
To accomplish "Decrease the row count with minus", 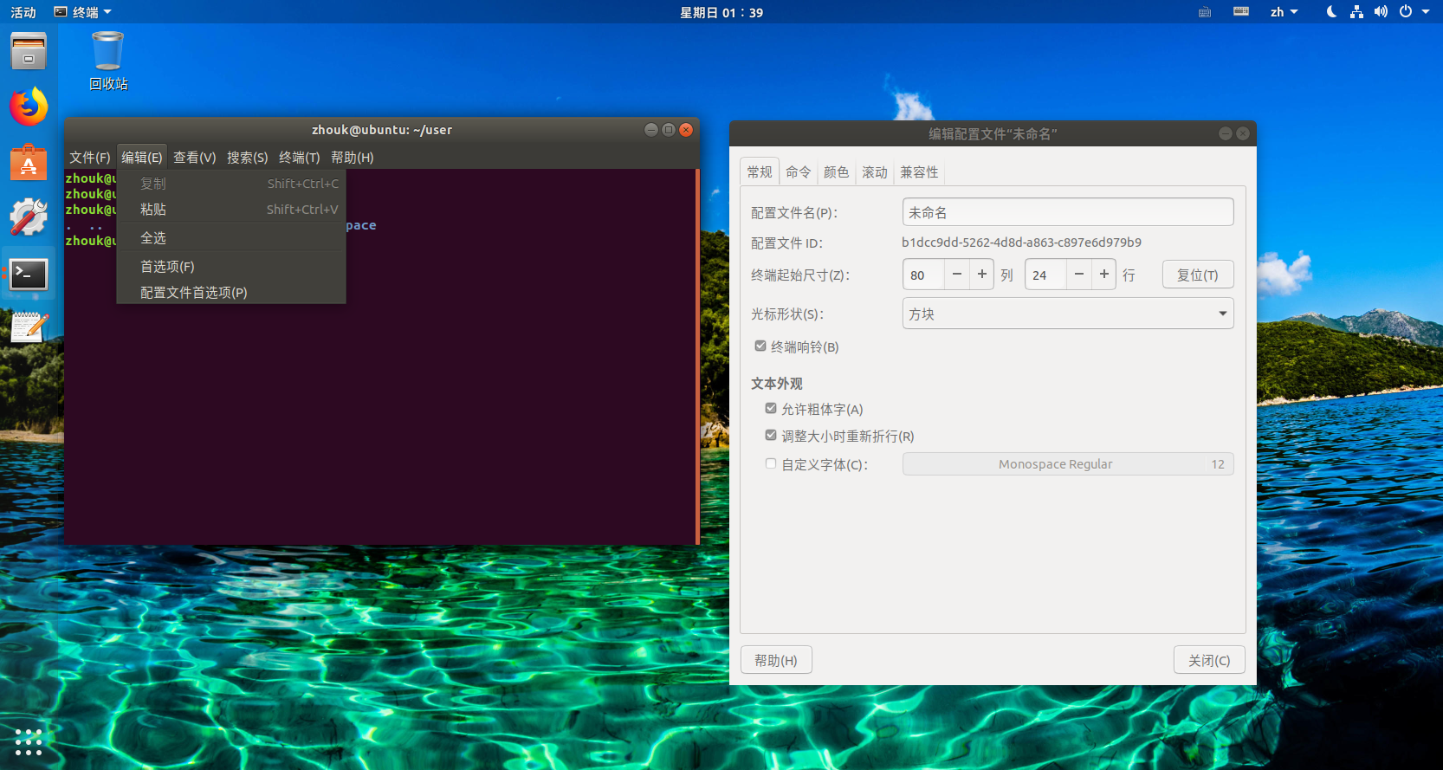I will pos(1079,275).
